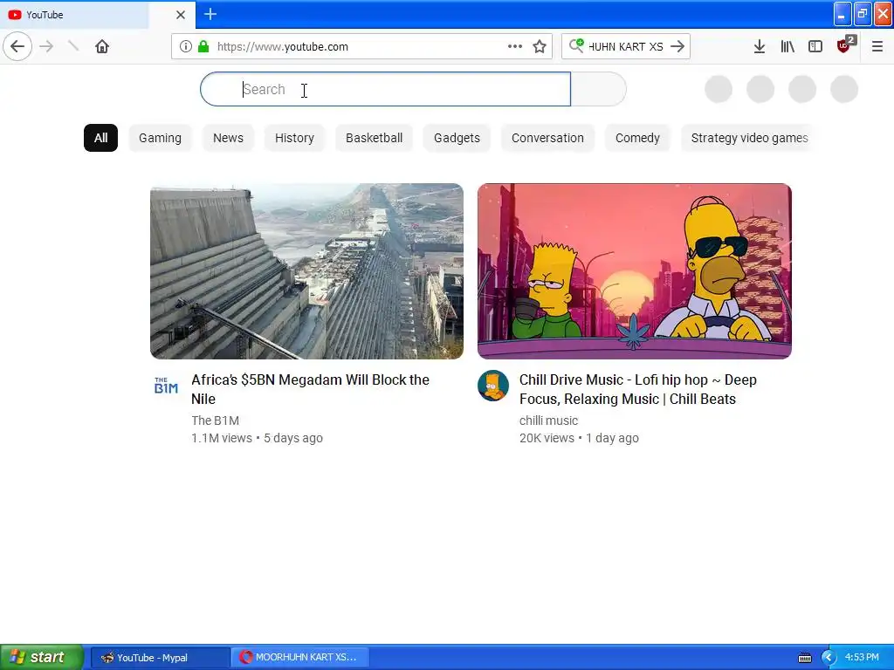Image resolution: width=894 pixels, height=670 pixels.
Task: Open the library bookshelf icon
Action: tap(787, 46)
